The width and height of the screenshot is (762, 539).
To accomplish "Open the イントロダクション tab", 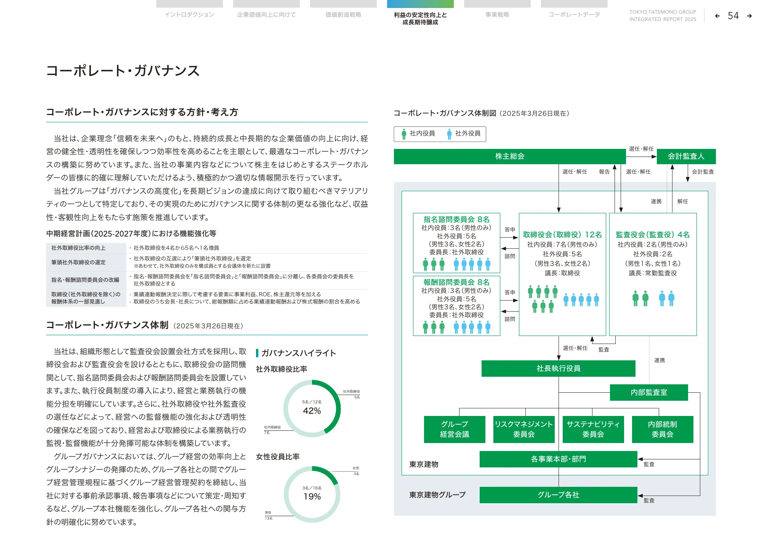I will (x=189, y=14).
